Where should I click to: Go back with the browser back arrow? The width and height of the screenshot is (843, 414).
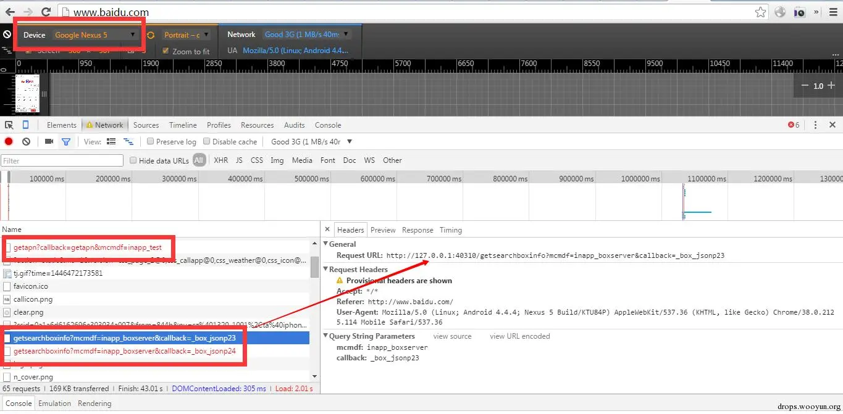[10, 12]
